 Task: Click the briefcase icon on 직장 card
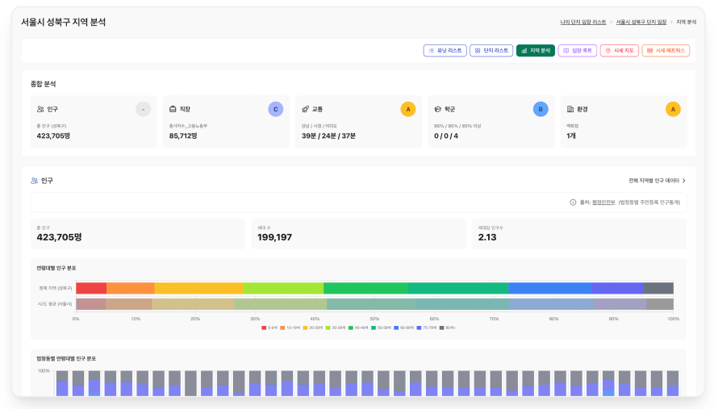[173, 109]
